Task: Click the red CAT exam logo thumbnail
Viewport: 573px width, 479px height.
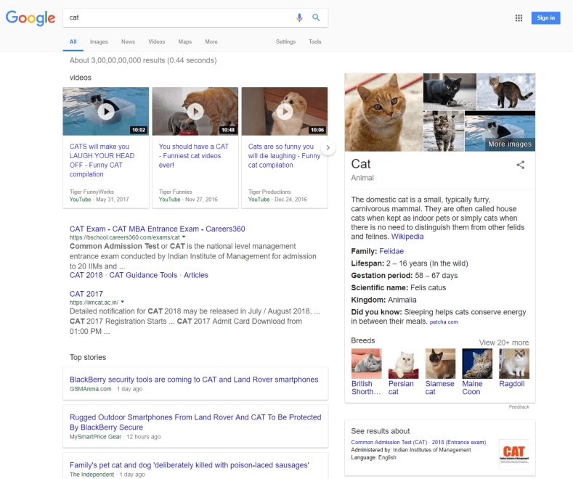Action: pyautogui.click(x=513, y=454)
